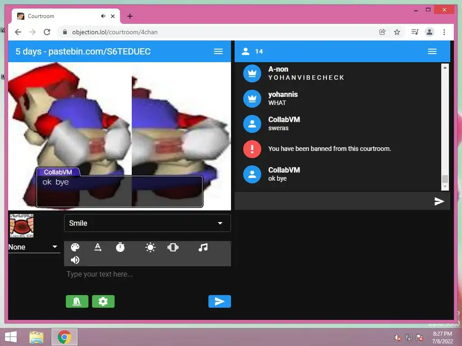Click the yohannis username
Image resolution: width=462 pixels, height=346 pixels.
click(x=283, y=95)
